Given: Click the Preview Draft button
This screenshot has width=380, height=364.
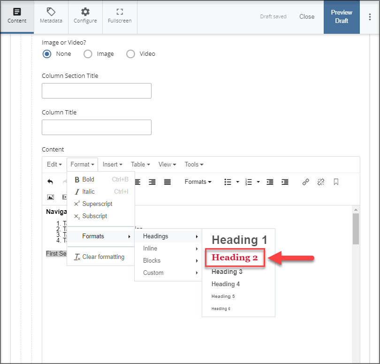Looking at the screenshot, I should pos(342,17).
